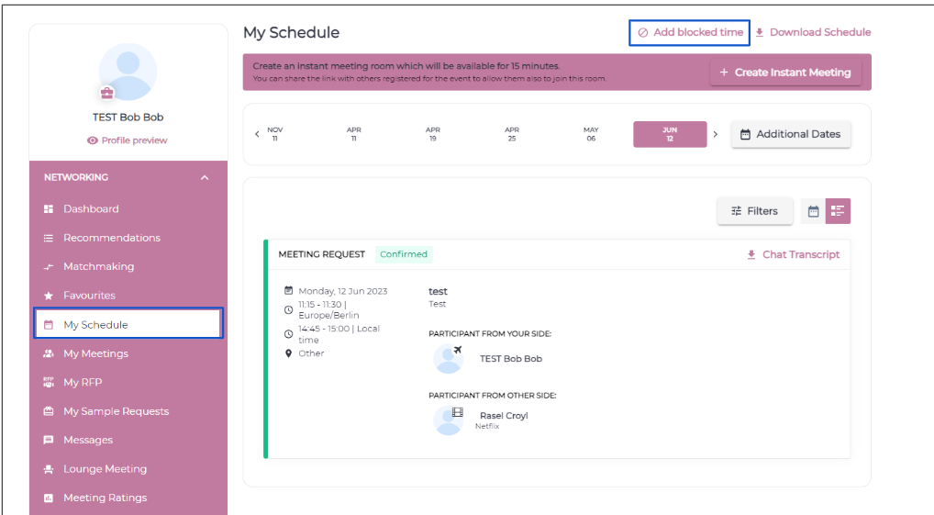Screen dimensions: 934x515
Task: Click the Matchmaking icon in sidebar
Action: pyautogui.click(x=49, y=267)
